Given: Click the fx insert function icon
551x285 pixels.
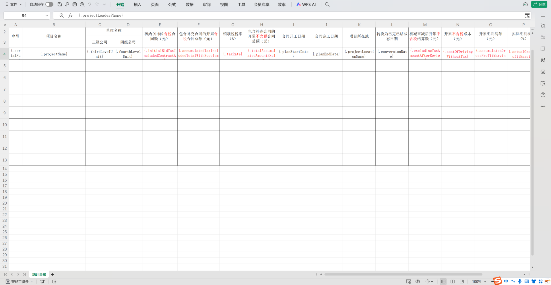Looking at the screenshot, I should [70, 16].
